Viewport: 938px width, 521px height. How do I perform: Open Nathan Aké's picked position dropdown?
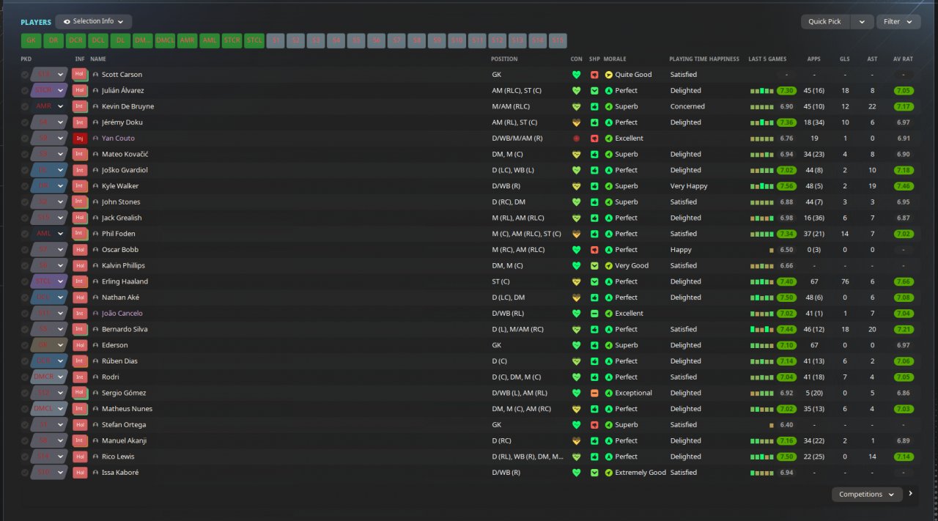50,298
